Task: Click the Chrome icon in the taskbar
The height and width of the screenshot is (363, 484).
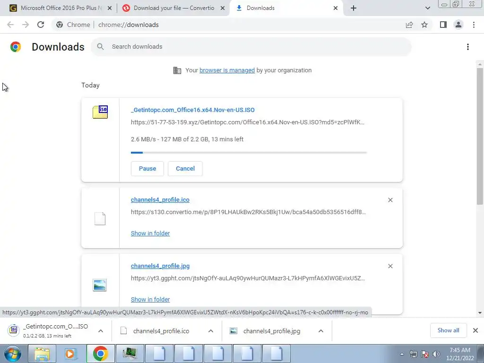Action: pyautogui.click(x=100, y=354)
